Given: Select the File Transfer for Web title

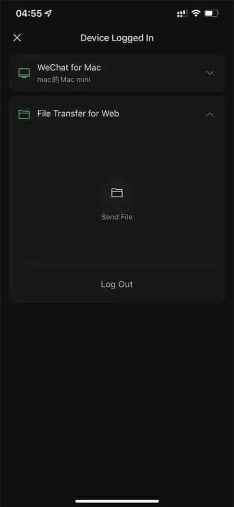Looking at the screenshot, I should [78, 114].
